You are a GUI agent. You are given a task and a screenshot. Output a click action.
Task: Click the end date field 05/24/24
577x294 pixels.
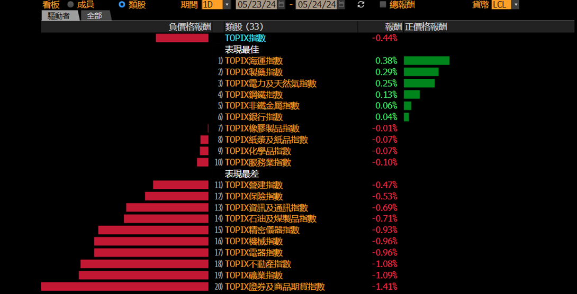point(316,5)
